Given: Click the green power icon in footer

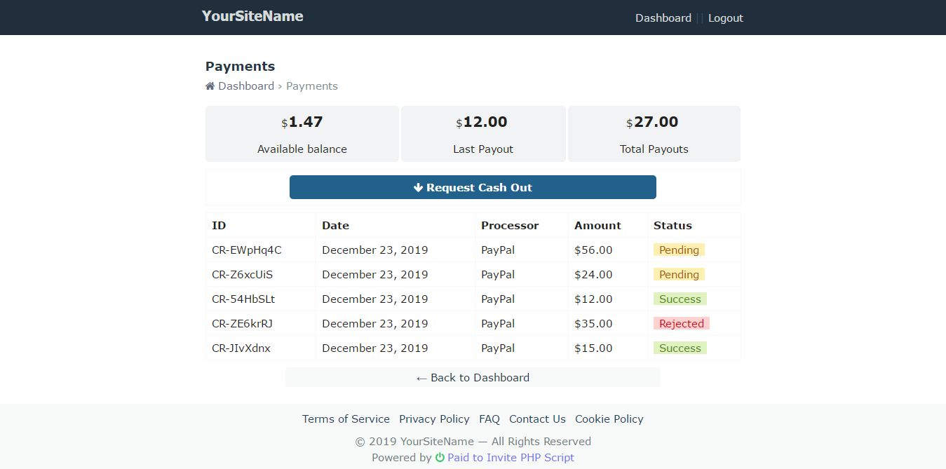Looking at the screenshot, I should coord(440,458).
